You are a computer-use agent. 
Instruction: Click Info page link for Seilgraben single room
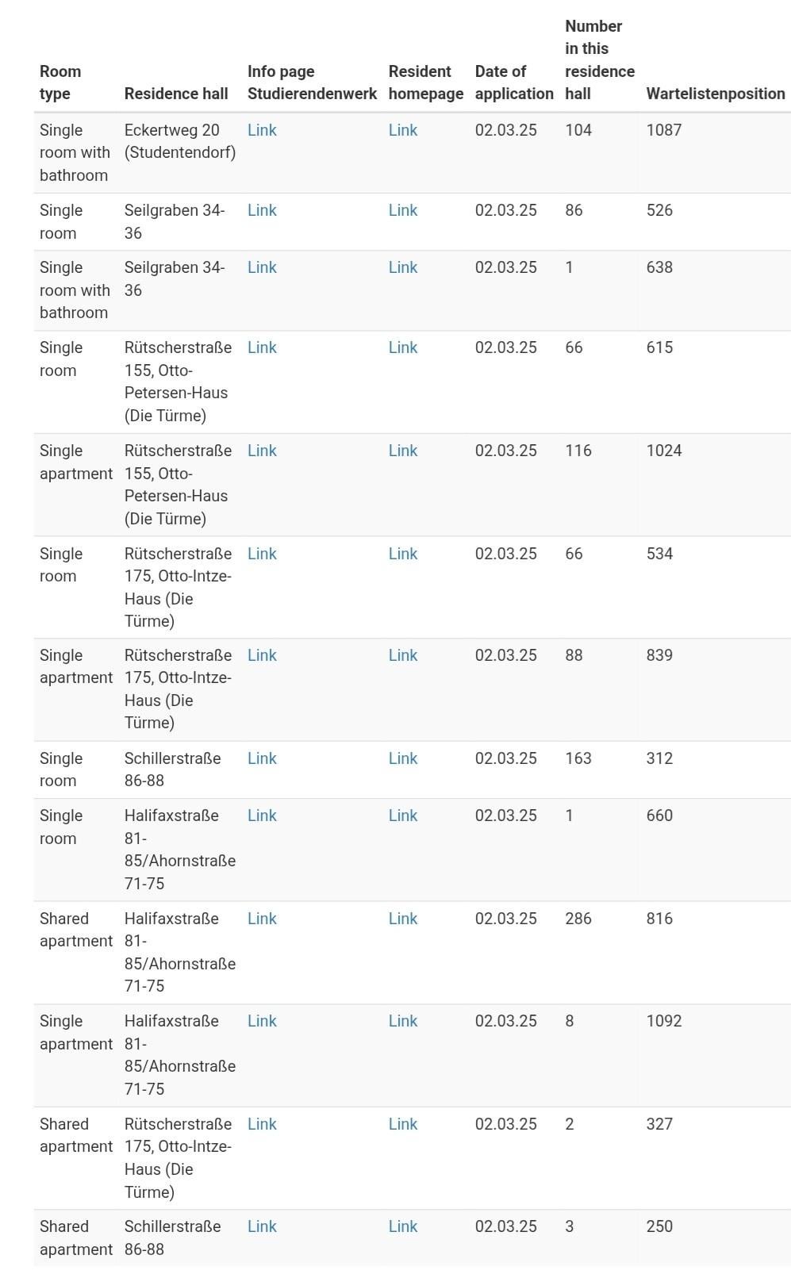tap(262, 210)
